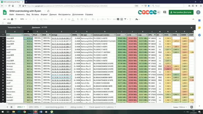
Task: Open the cell borders tool
Action: pos(82,19)
